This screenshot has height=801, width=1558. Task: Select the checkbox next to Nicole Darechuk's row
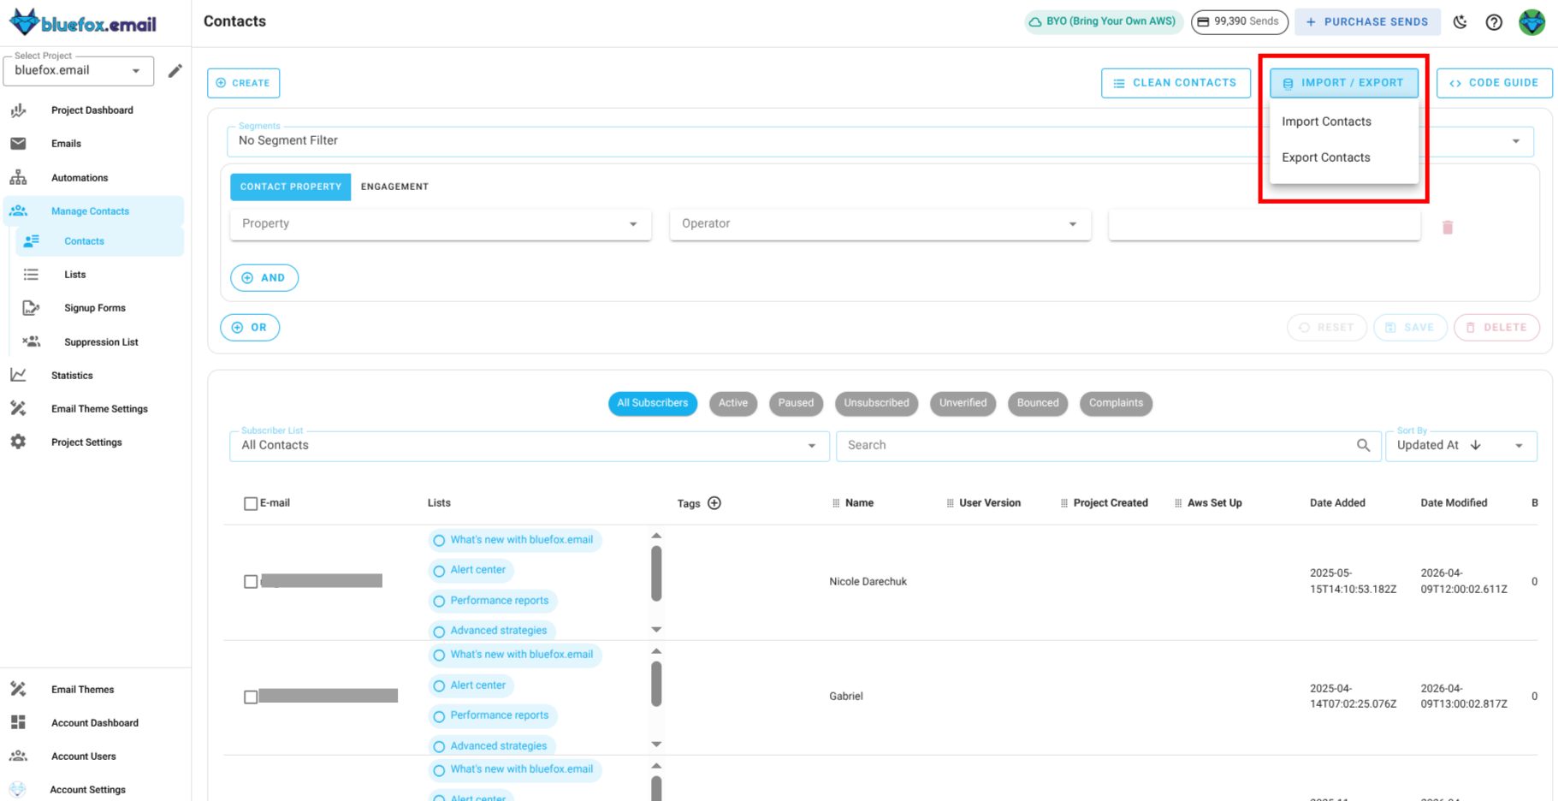[x=250, y=581]
